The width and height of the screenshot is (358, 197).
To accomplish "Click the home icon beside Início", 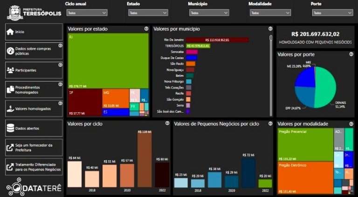I will (x=10, y=32).
